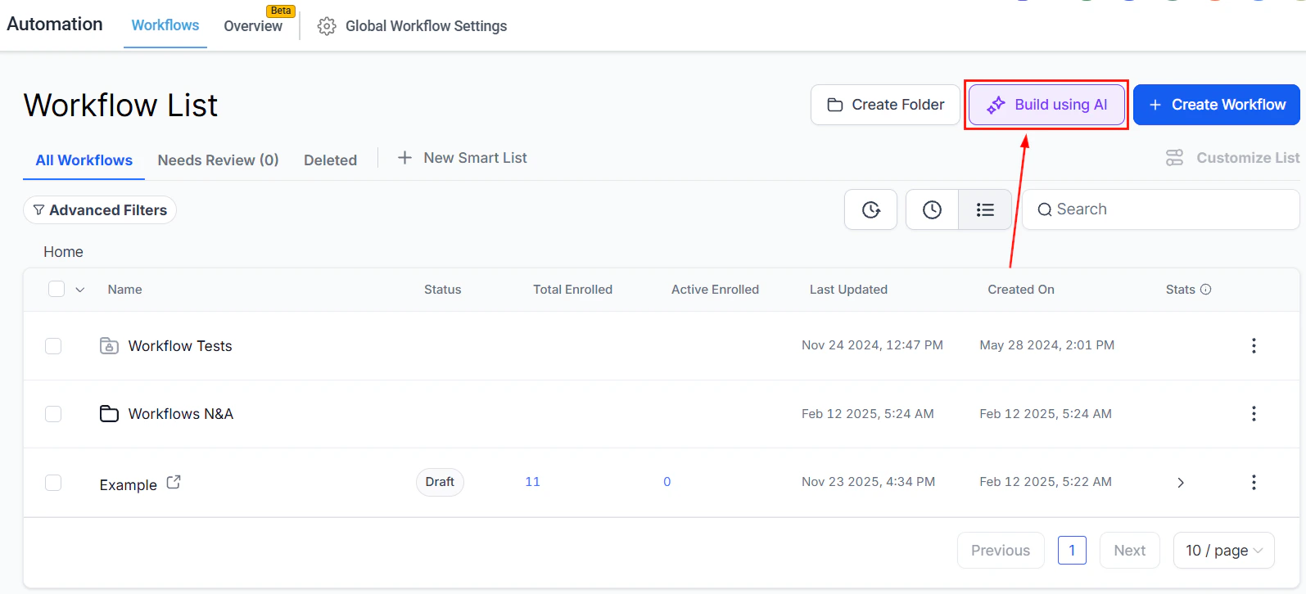Click the folder icon in Create Folder
1306x594 pixels.
(x=835, y=105)
